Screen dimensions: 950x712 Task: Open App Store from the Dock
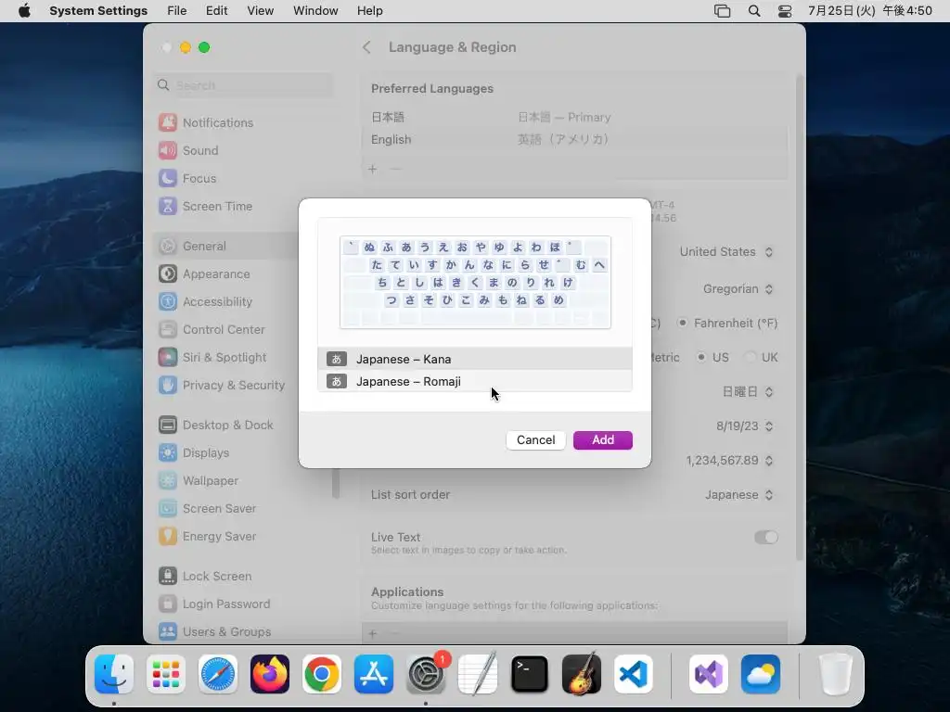pos(374,674)
